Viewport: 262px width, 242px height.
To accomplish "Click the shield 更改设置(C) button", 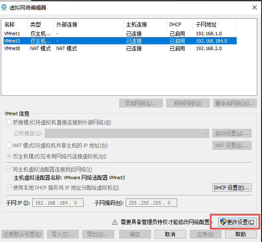I will (x=237, y=222).
